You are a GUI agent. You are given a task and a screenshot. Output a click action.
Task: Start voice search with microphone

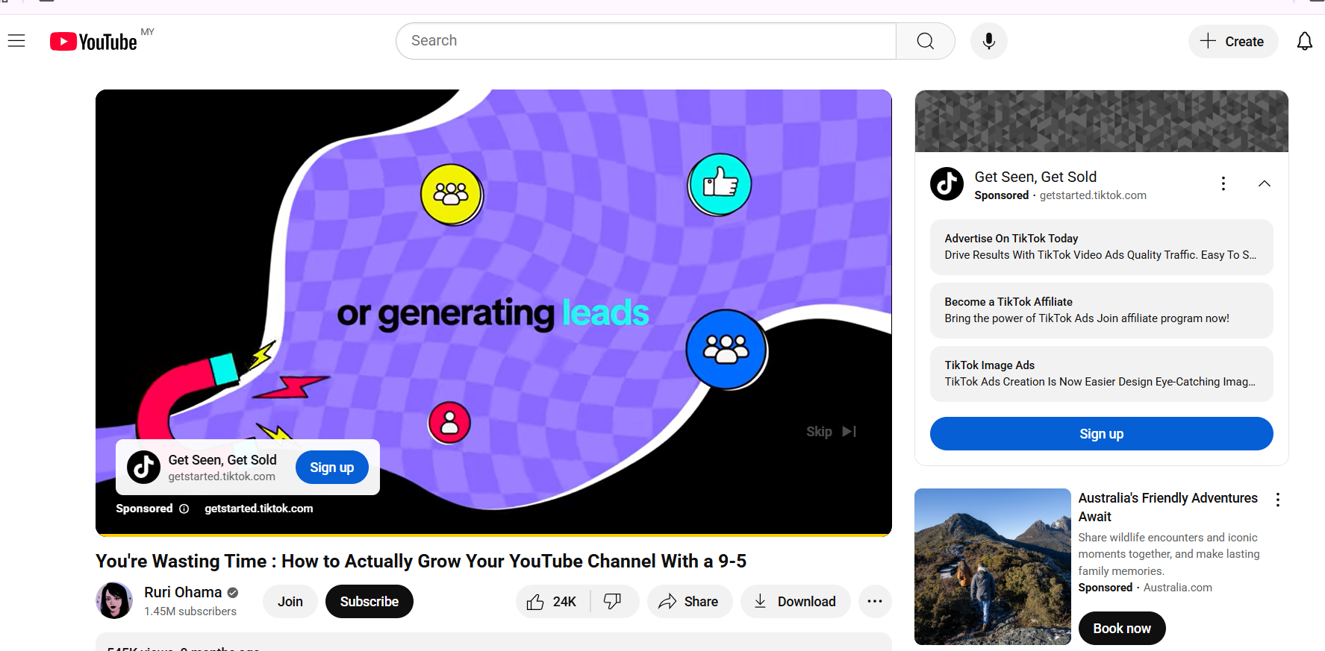(988, 41)
